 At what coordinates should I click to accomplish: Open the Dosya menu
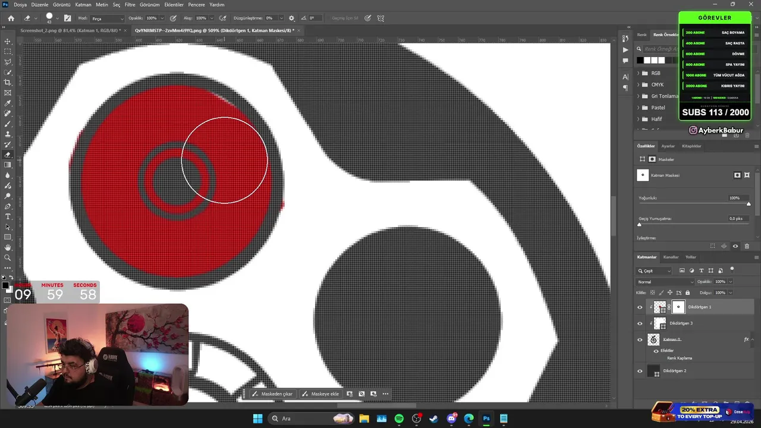(x=20, y=4)
